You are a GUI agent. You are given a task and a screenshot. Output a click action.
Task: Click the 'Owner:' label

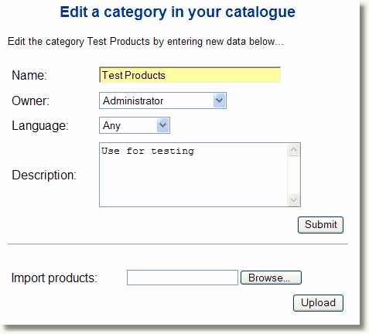(30, 101)
